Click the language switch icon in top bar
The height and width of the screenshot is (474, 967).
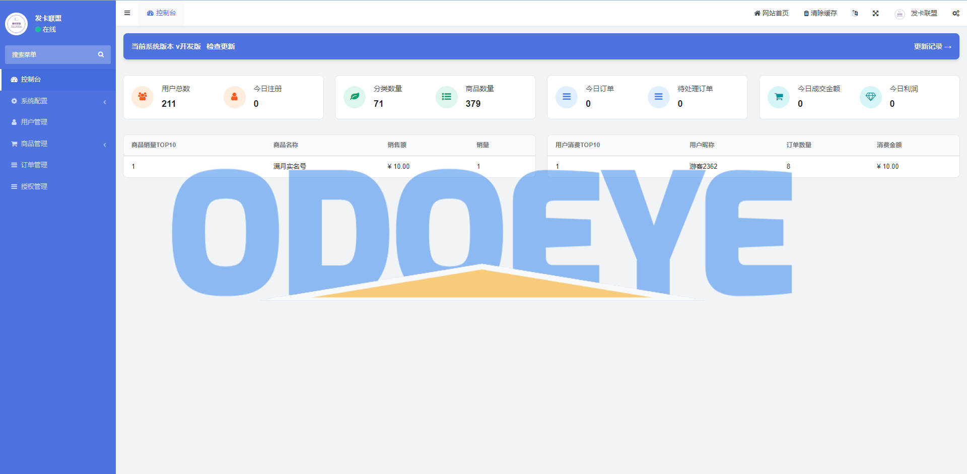[x=855, y=13]
